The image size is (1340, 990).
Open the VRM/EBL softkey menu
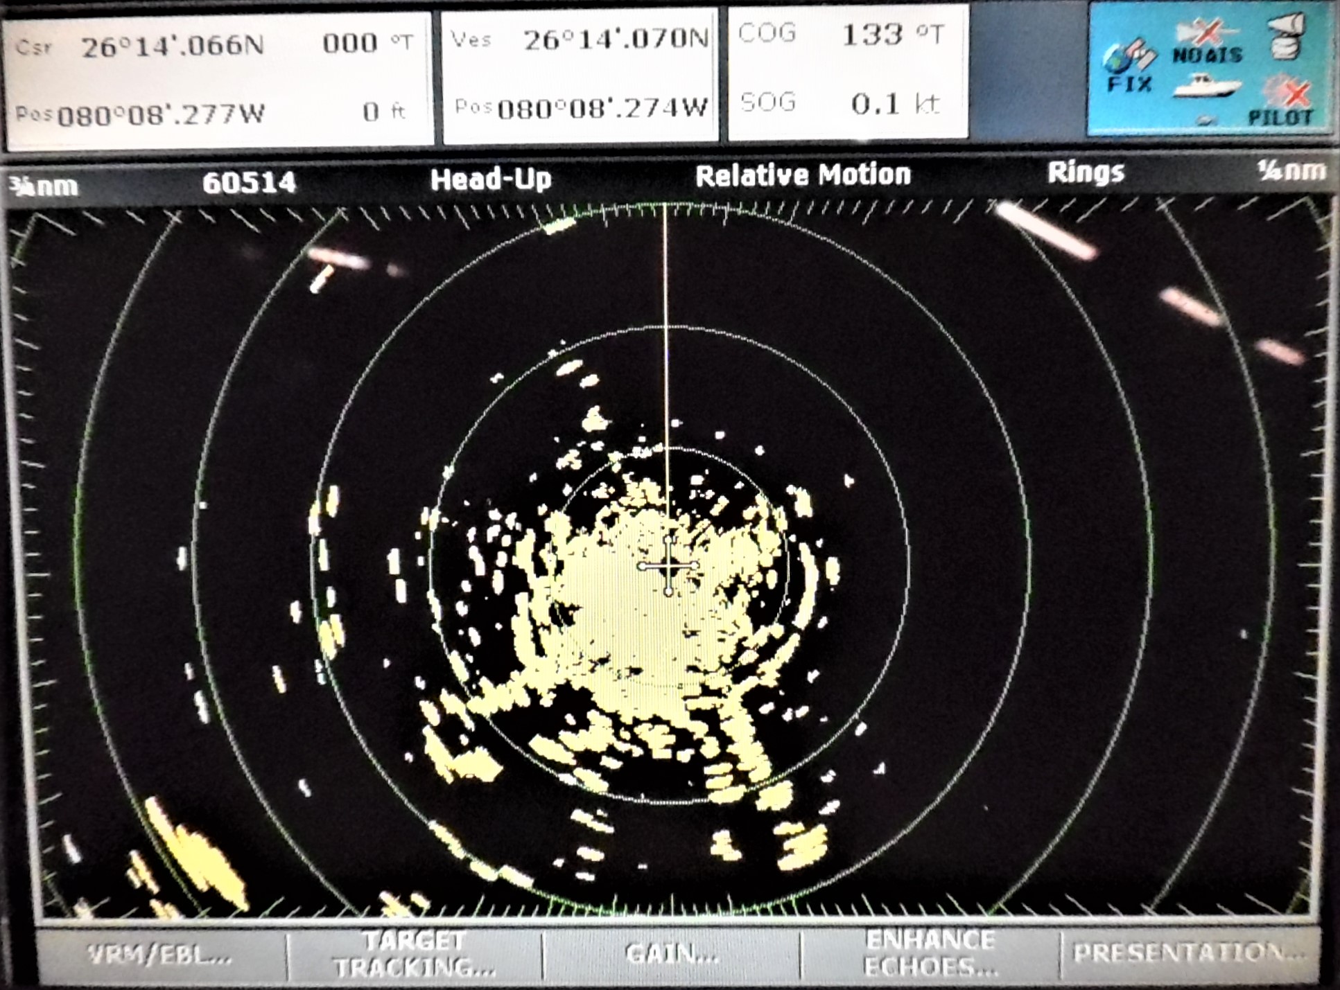[x=159, y=955]
